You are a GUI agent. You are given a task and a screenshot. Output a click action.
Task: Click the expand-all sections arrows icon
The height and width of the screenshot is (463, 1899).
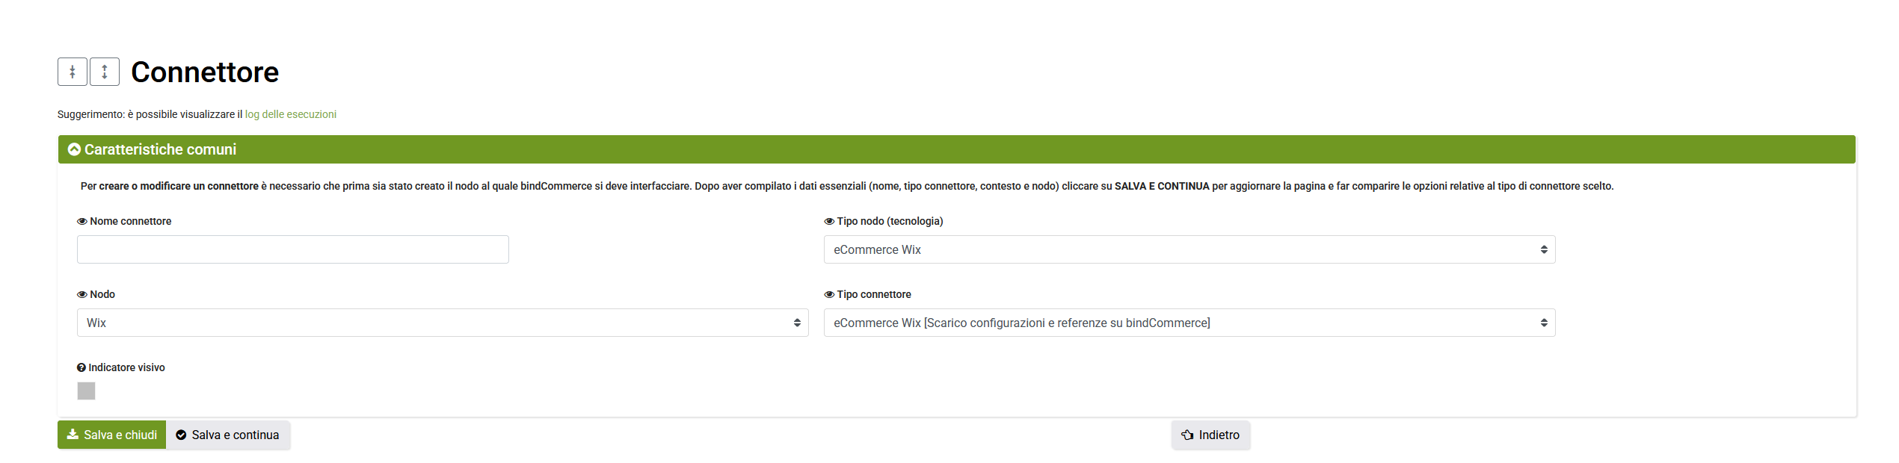click(x=105, y=72)
